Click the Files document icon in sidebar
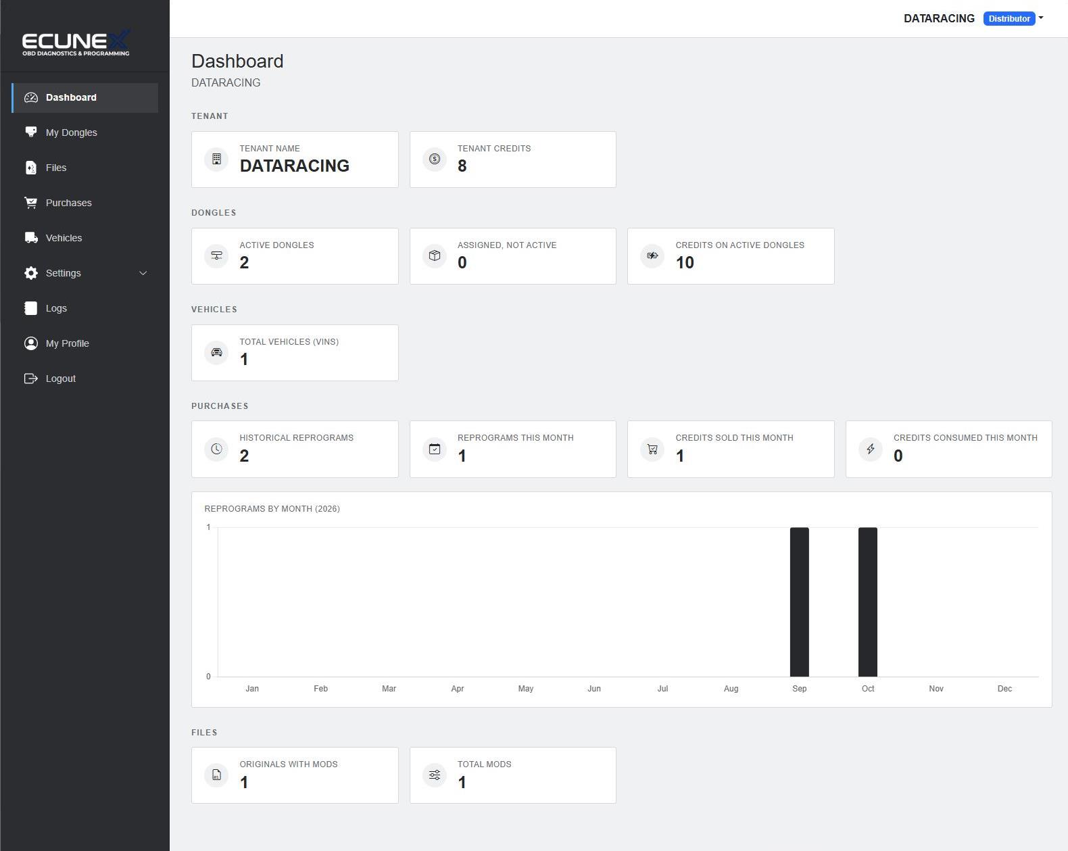Viewport: 1068px width, 851px height. tap(31, 168)
